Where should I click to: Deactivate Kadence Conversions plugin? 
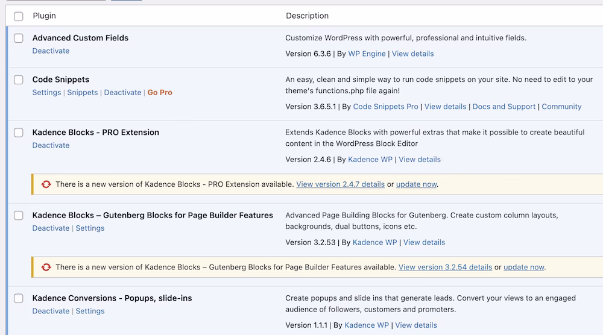pos(51,311)
